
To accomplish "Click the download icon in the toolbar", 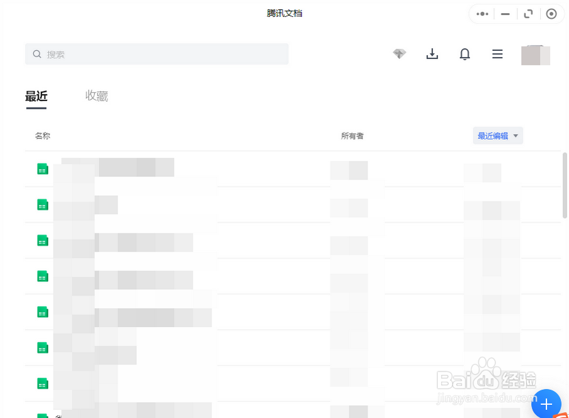I will click(x=432, y=54).
